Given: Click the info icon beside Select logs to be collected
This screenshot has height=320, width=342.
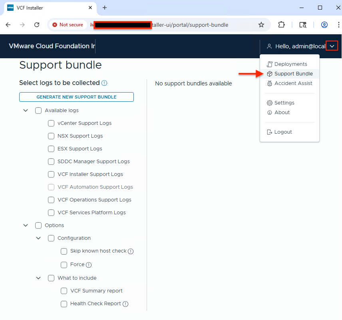Looking at the screenshot, I should pos(104,83).
